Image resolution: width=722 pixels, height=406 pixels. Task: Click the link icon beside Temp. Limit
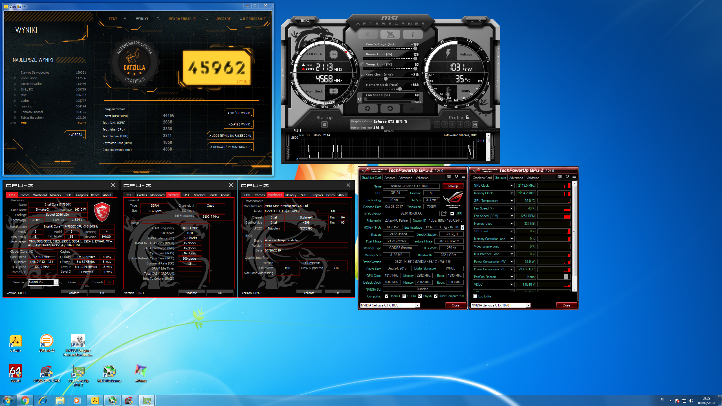pyautogui.click(x=361, y=64)
